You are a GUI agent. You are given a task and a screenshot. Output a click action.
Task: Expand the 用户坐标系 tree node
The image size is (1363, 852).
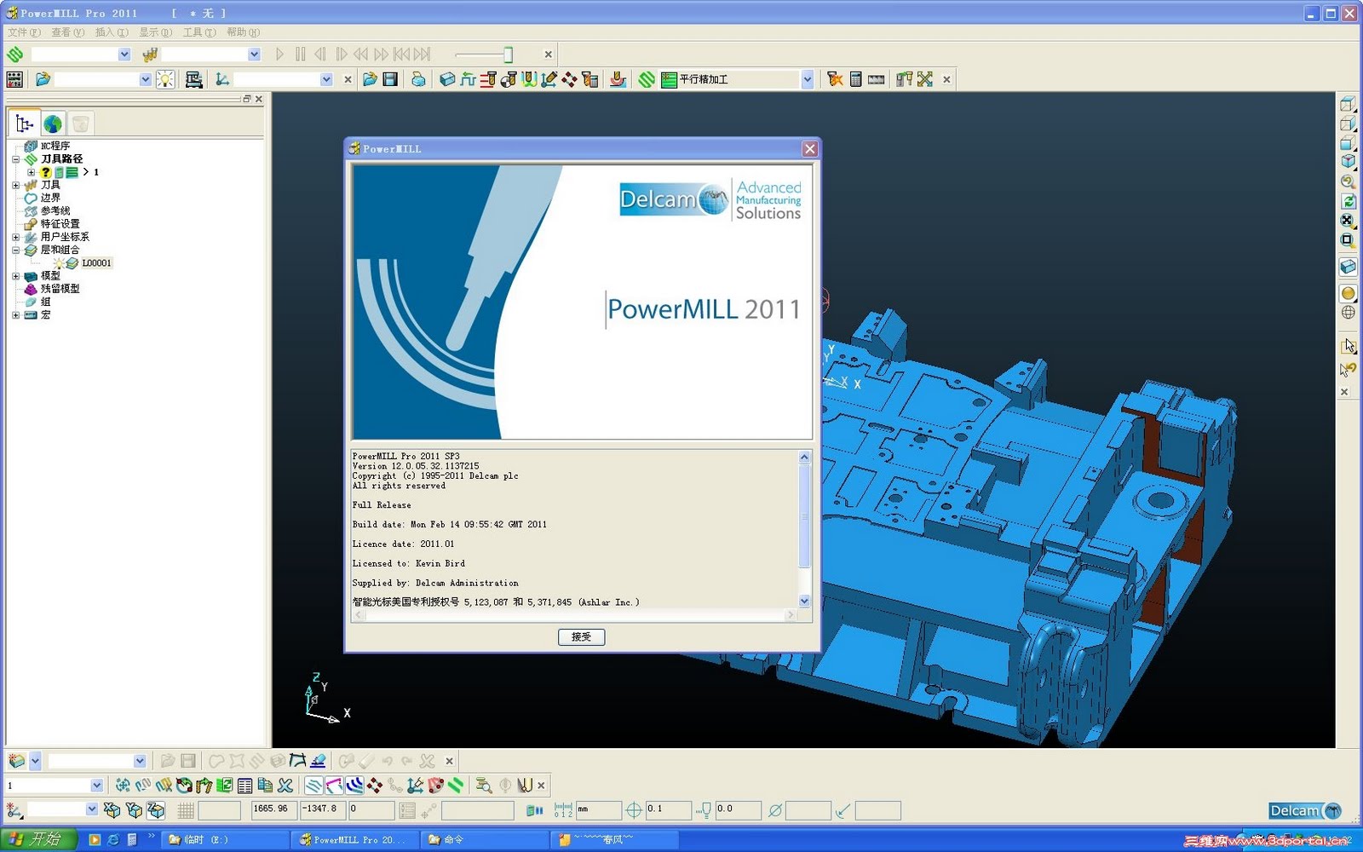(x=15, y=237)
